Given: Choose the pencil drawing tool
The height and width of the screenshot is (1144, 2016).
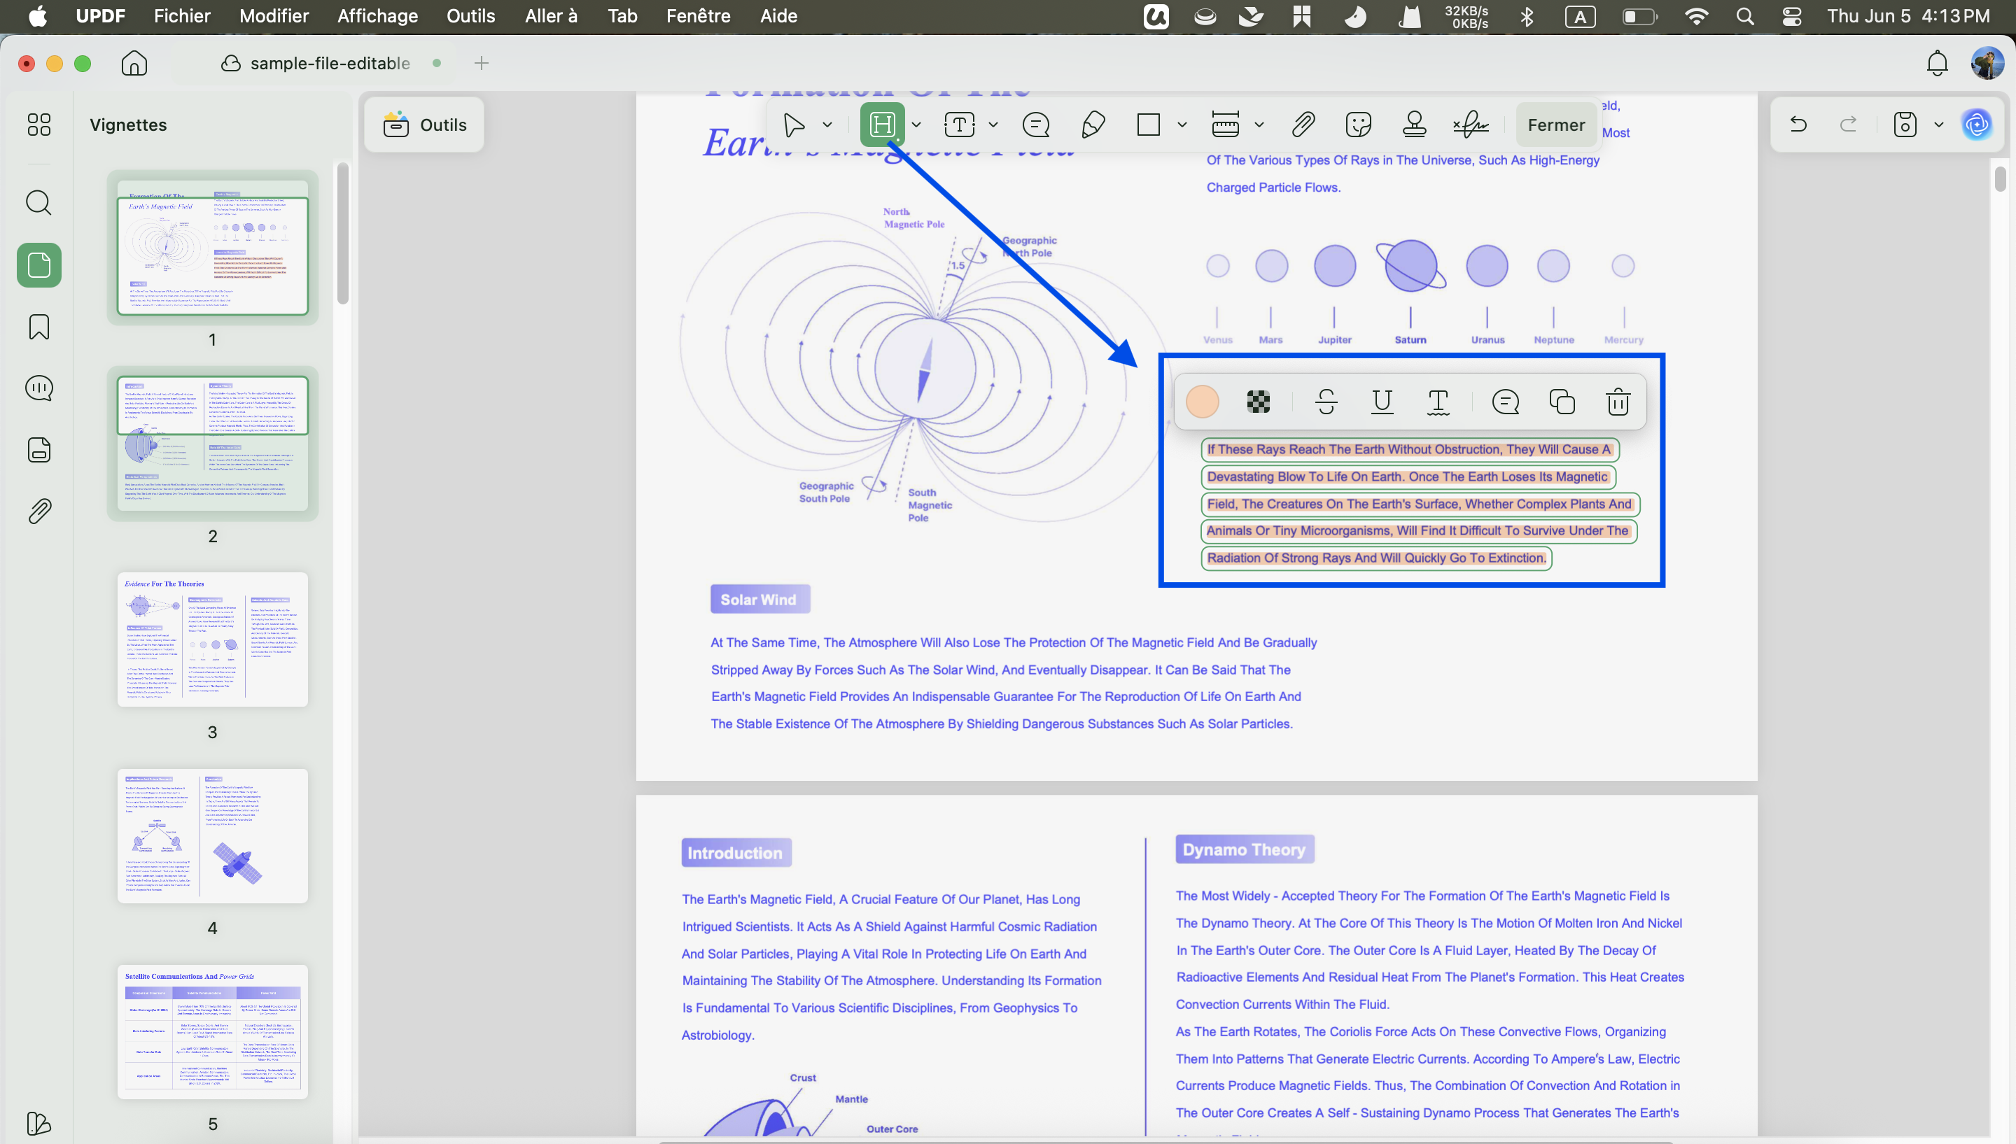Looking at the screenshot, I should tap(1093, 124).
